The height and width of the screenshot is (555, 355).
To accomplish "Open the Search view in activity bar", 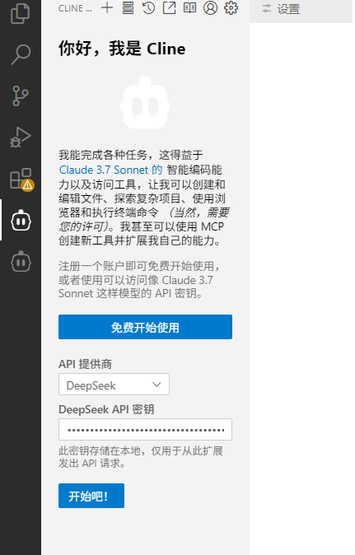I will click(x=21, y=54).
